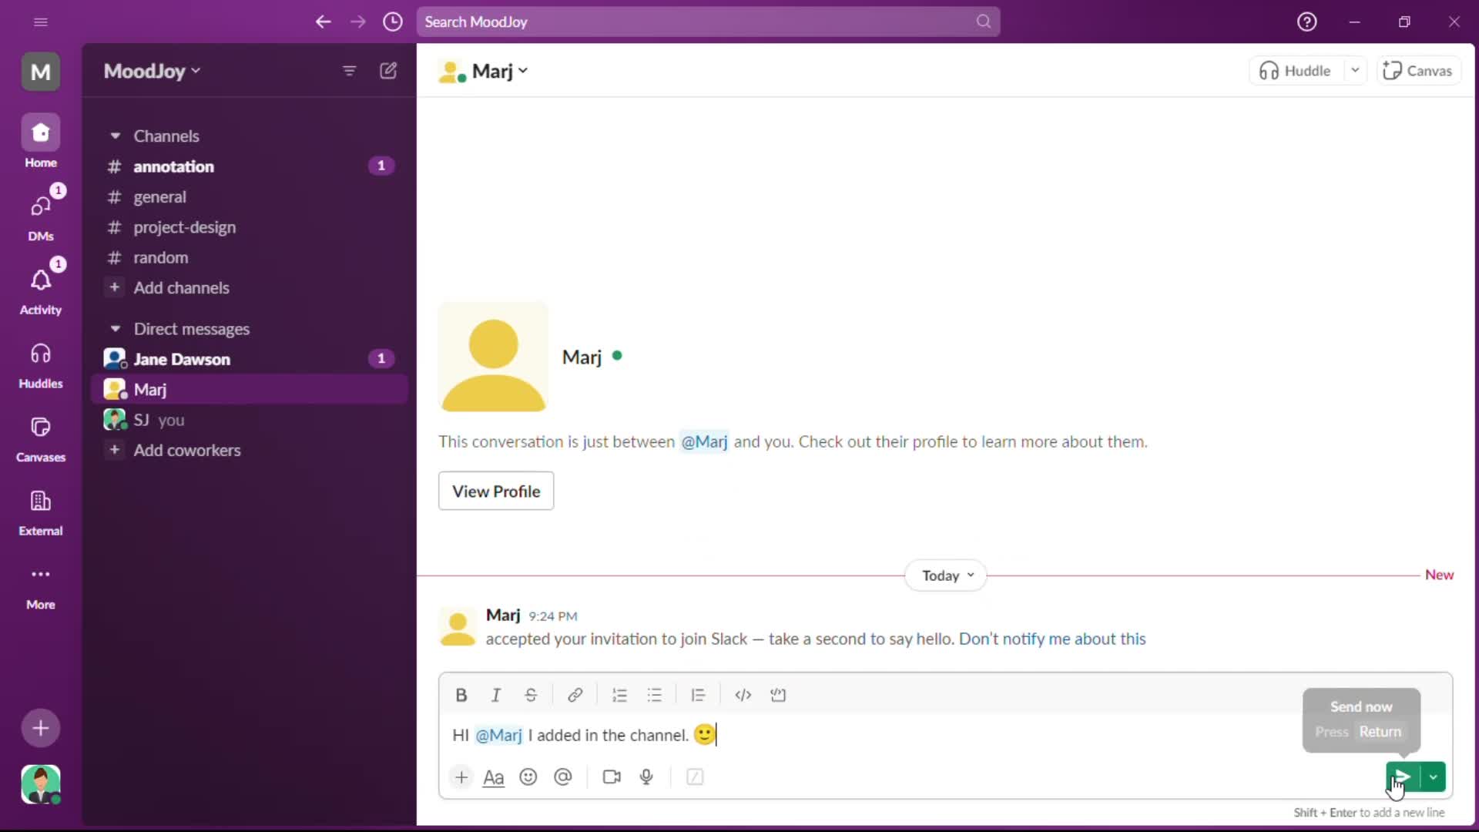
Task: Click the Canvas button in header
Action: tap(1418, 70)
